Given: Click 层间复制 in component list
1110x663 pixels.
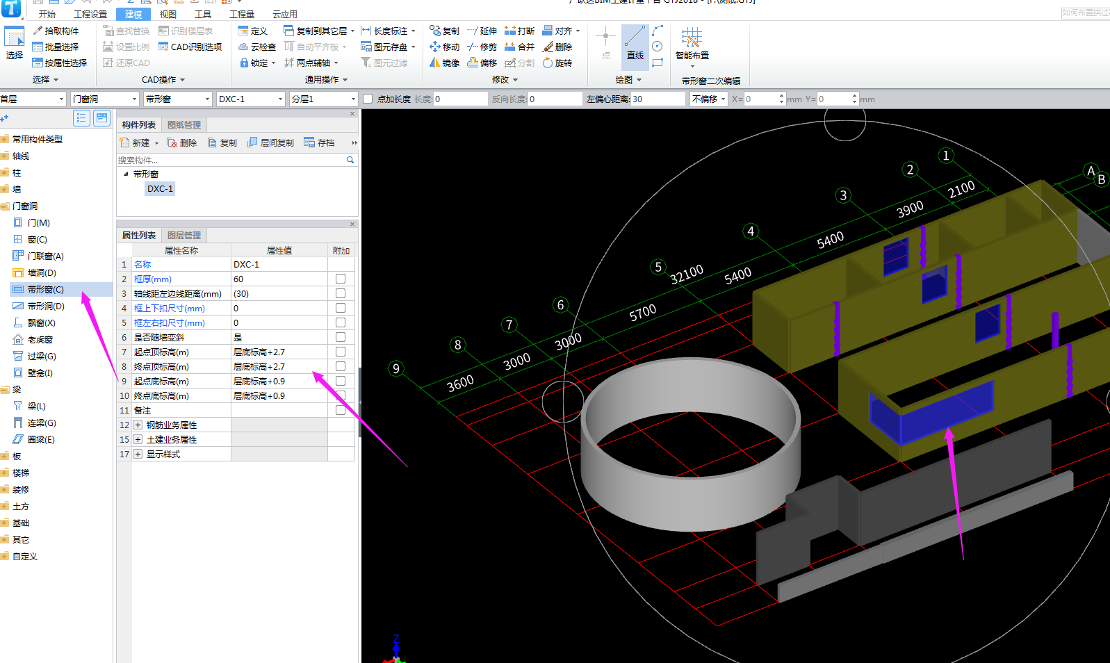Looking at the screenshot, I should click(x=270, y=142).
